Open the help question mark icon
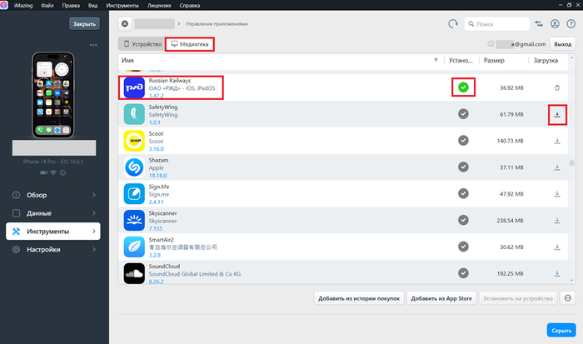Screen dimensions: 583x344 [x=571, y=24]
